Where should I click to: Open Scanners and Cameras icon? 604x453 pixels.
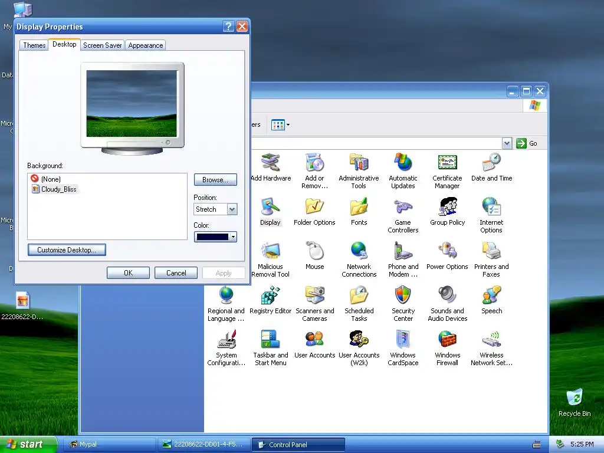click(x=315, y=296)
